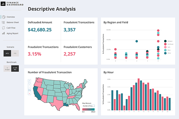The width and height of the screenshot is (179, 119).
Task: Click the Cash Flow refresh-arrows icon
Action: (3, 28)
